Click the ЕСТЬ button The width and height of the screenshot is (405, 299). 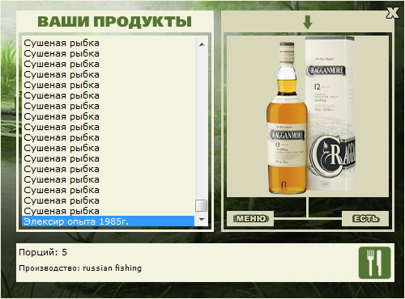365,218
